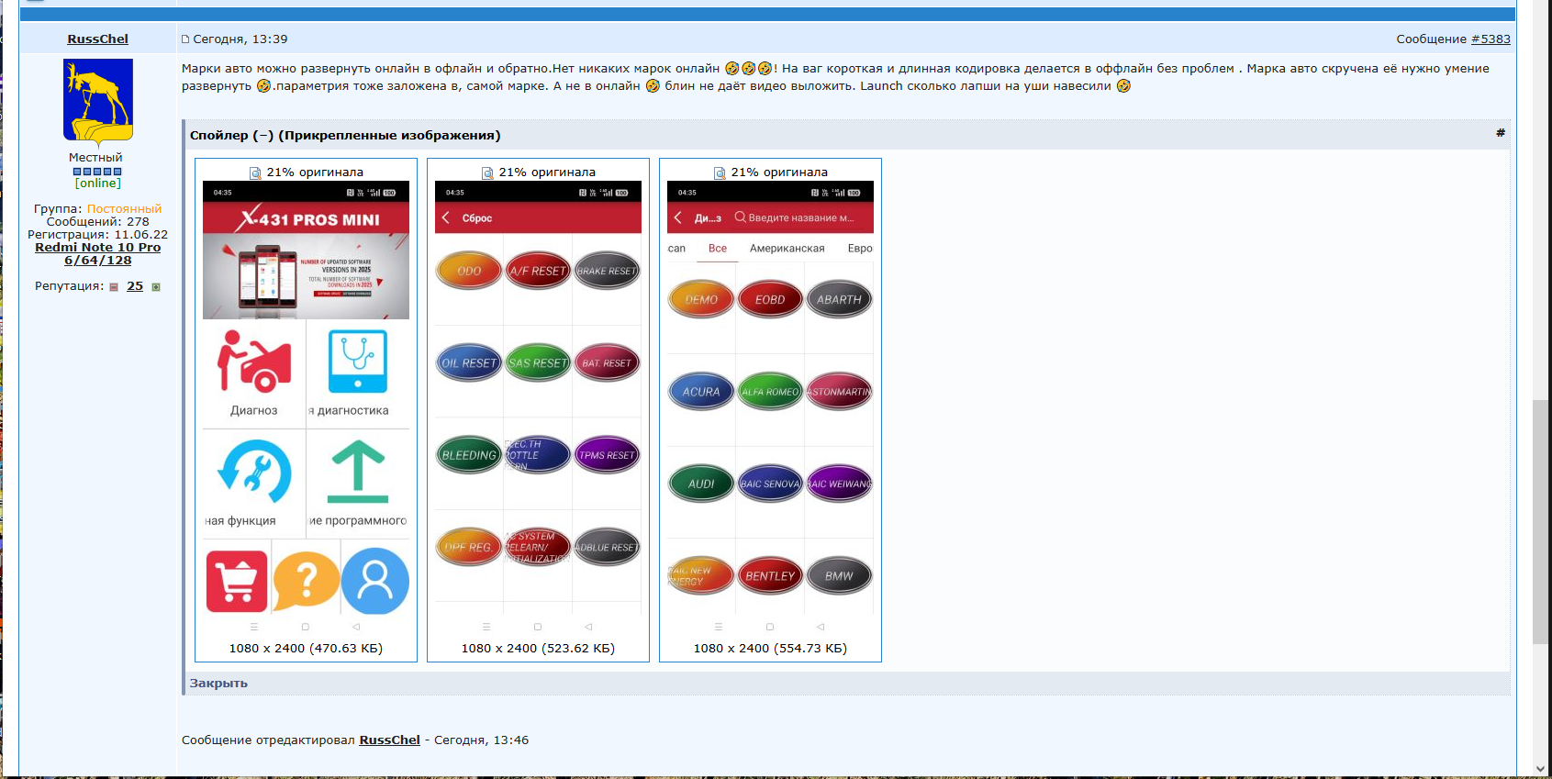1552x779 pixels.
Task: Open the reputation value 25 link
Action: [135, 286]
